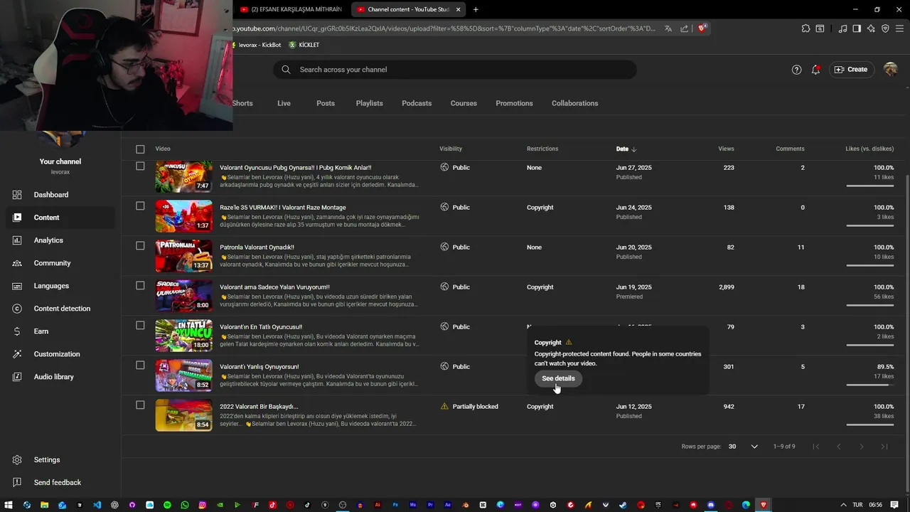
Task: Check the Patronla Valorant Oynadık video checkbox
Action: pos(140,246)
